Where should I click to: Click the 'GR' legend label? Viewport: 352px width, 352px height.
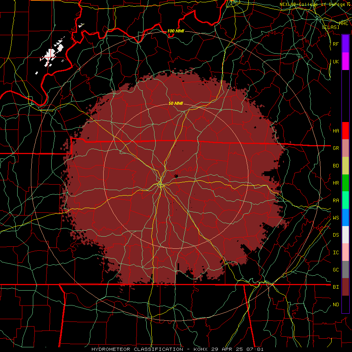(x=336, y=148)
